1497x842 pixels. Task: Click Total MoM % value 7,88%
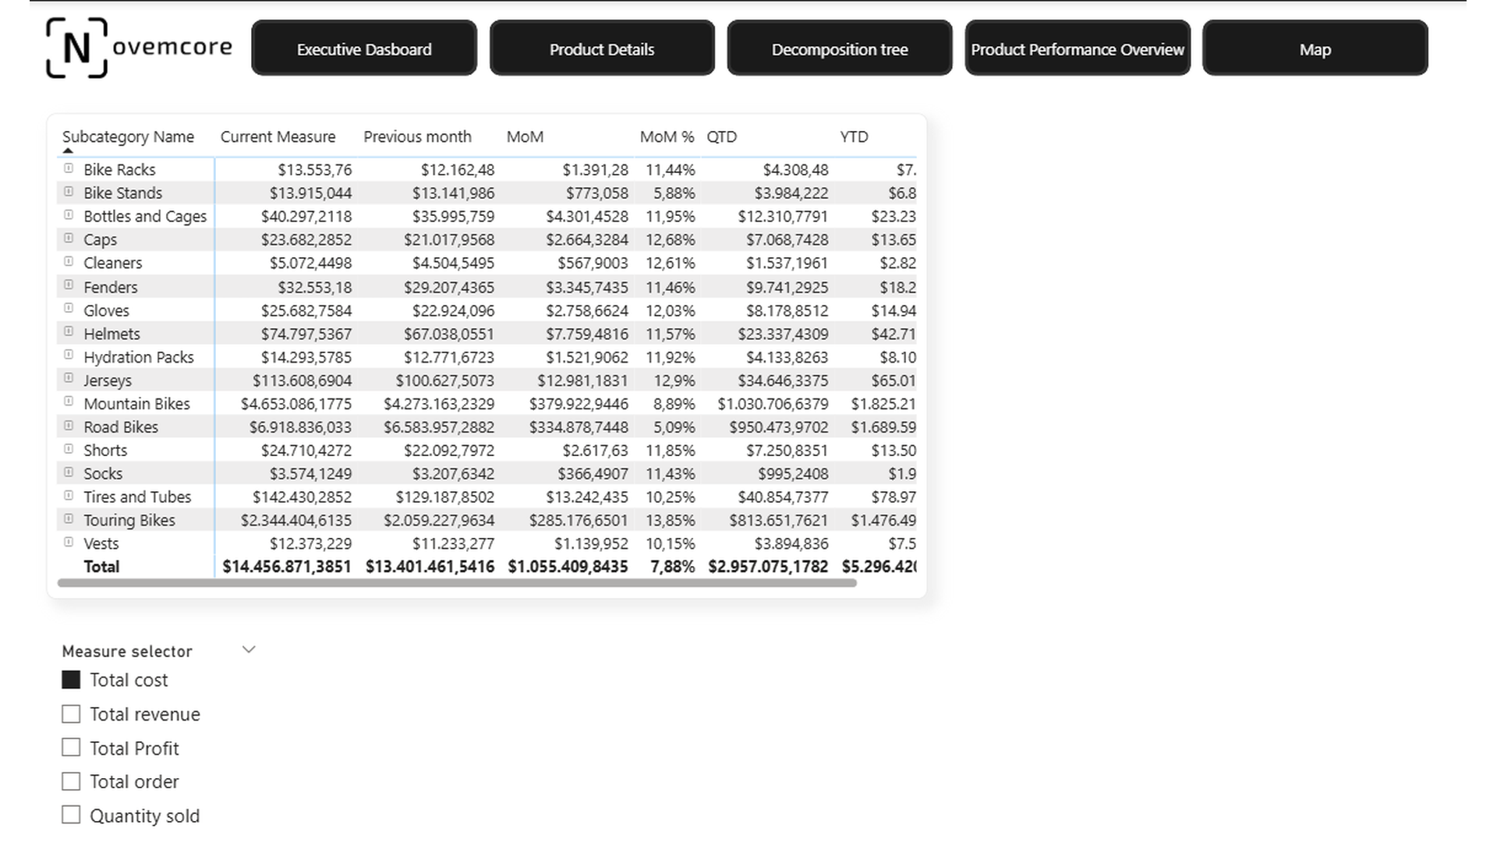point(673,567)
